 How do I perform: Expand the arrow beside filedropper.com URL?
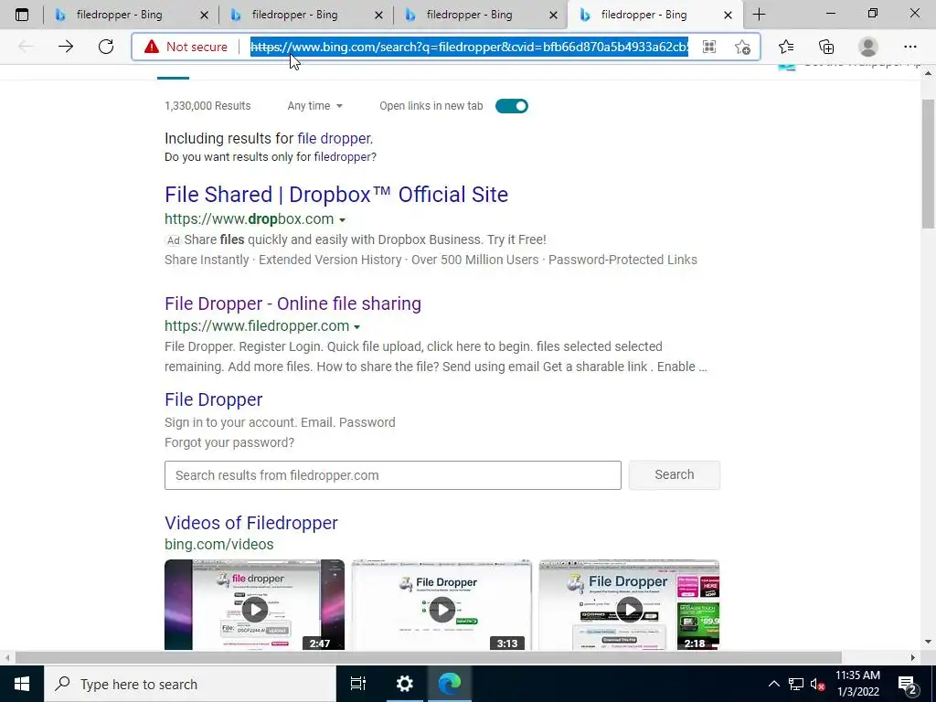356,327
